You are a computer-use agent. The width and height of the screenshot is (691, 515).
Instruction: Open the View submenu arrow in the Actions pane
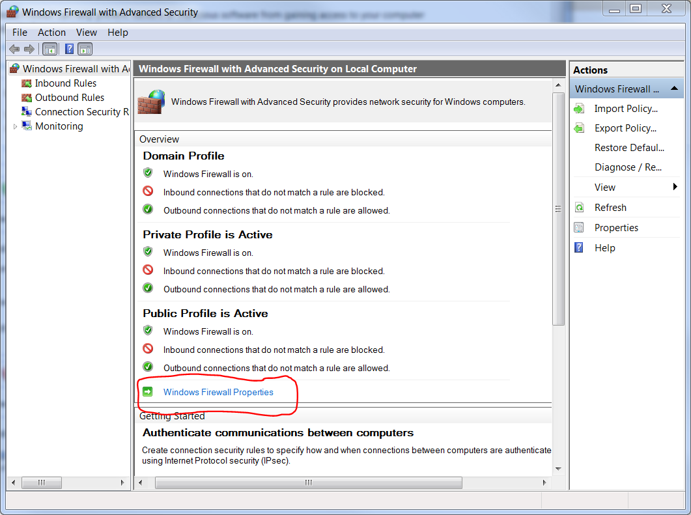[x=675, y=187]
